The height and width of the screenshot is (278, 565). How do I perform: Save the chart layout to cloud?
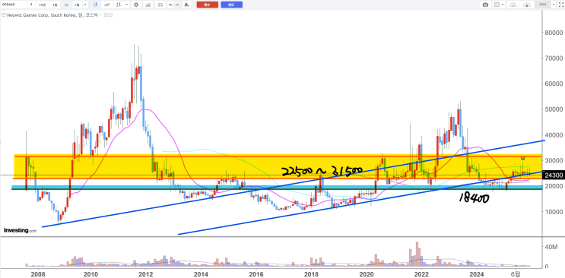click(513, 5)
